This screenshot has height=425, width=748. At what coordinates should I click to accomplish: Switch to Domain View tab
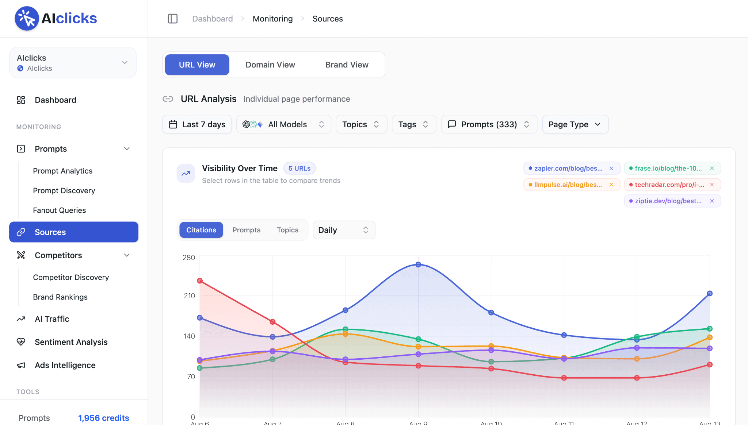click(x=270, y=65)
